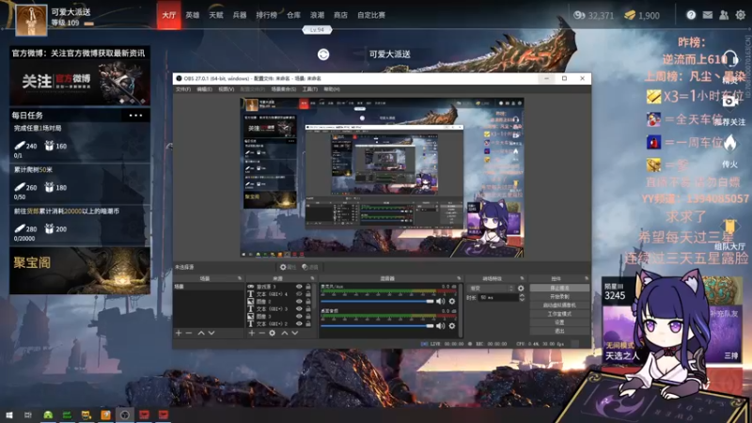Viewport: 752px width, 423px height.
Task: Add a new source with the Sources plus icon
Action: click(x=251, y=333)
